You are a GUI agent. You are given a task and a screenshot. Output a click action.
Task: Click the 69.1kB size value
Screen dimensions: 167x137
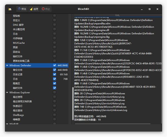pyautogui.click(x=64, y=74)
